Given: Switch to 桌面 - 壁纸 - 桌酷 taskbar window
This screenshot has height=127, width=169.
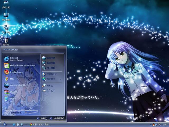Looking at the screenshot, I should point(40,125).
